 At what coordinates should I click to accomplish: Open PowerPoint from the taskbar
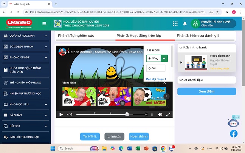pos(146,148)
